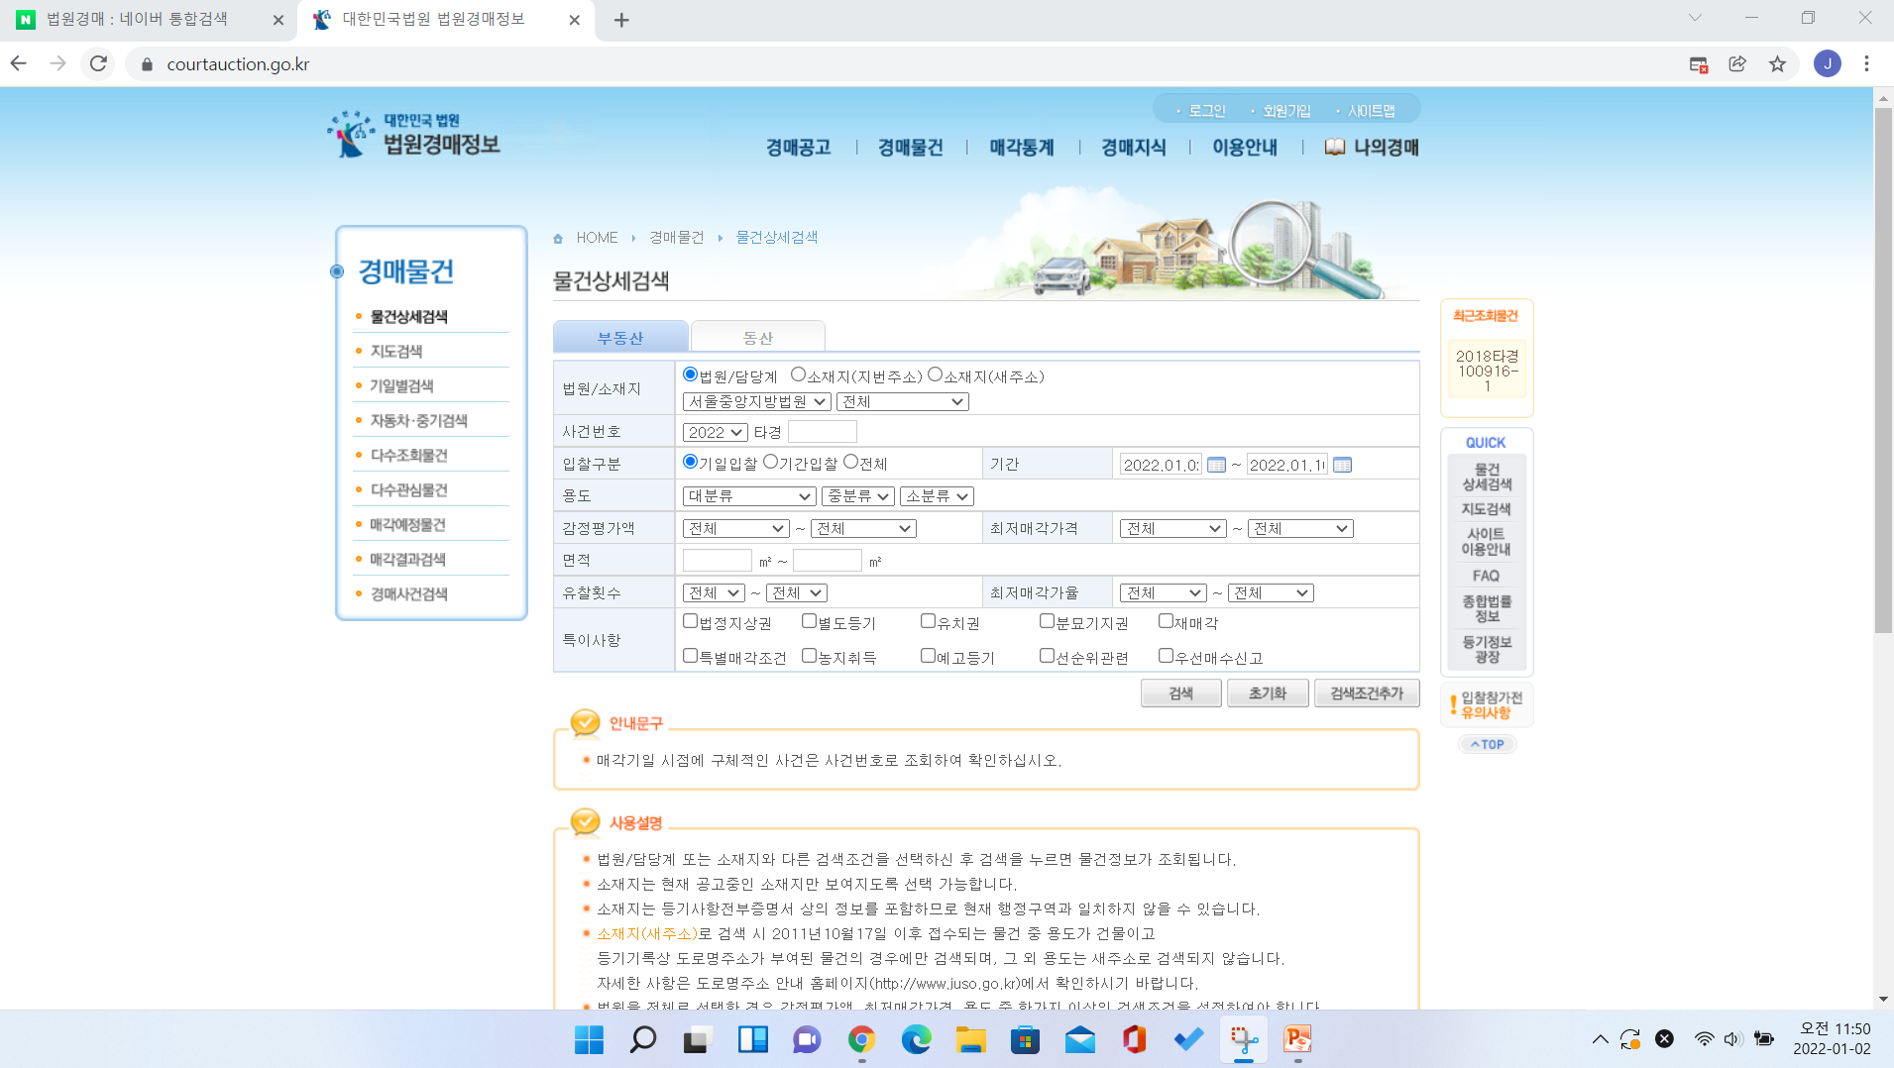Click the ^TOP scroll-to-top button

(x=1487, y=744)
